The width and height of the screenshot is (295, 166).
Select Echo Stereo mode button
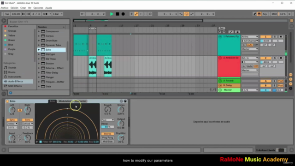[x=107, y=134]
